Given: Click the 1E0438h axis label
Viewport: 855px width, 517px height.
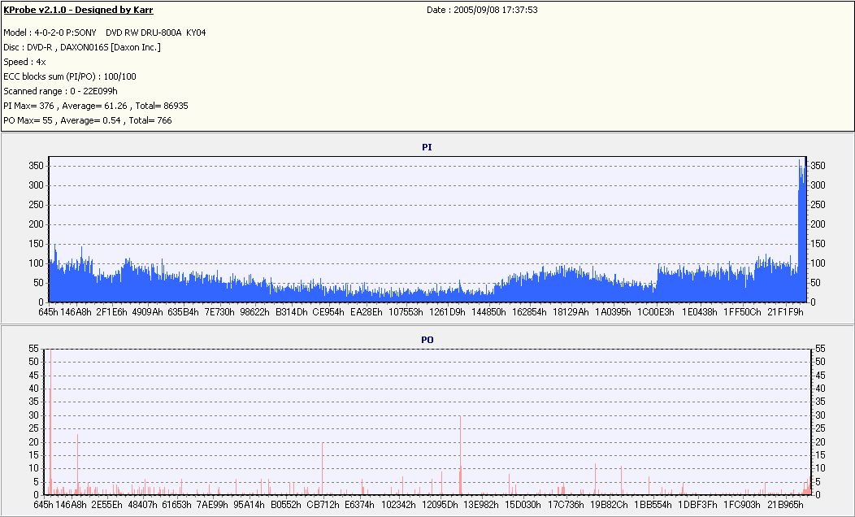Looking at the screenshot, I should click(x=700, y=312).
